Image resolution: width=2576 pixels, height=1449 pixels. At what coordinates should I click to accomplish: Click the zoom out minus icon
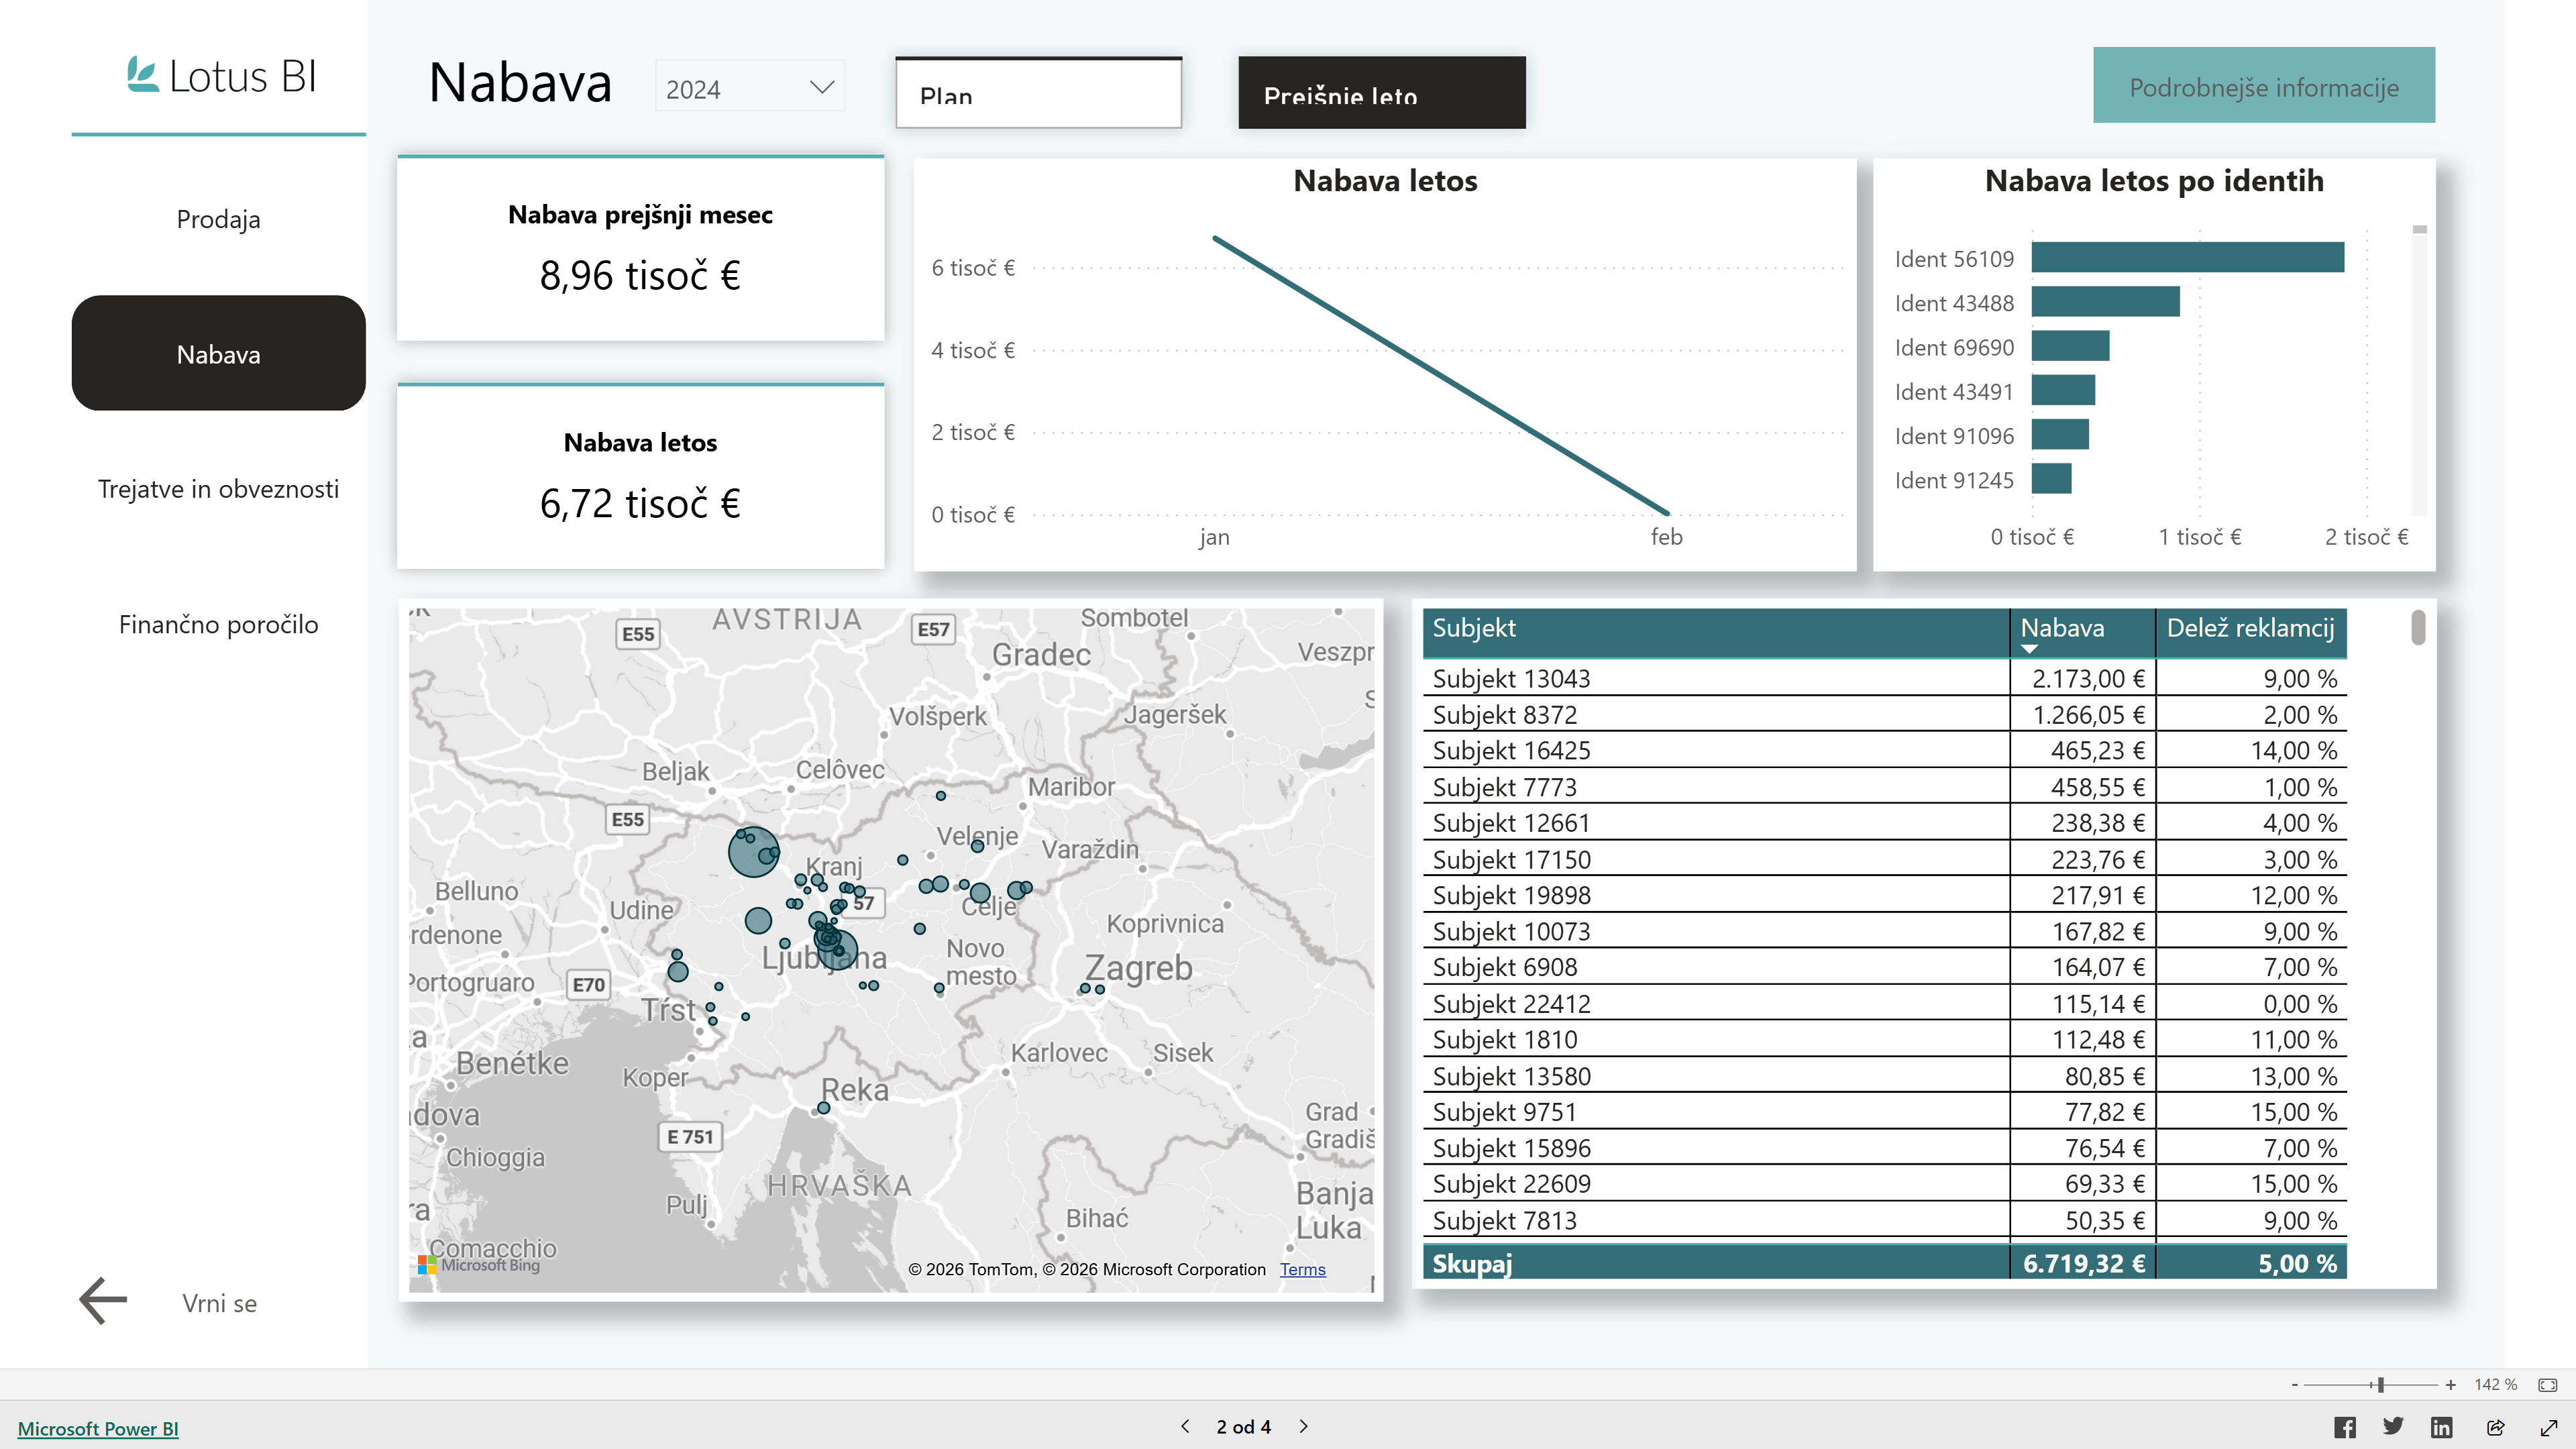tap(2294, 1385)
